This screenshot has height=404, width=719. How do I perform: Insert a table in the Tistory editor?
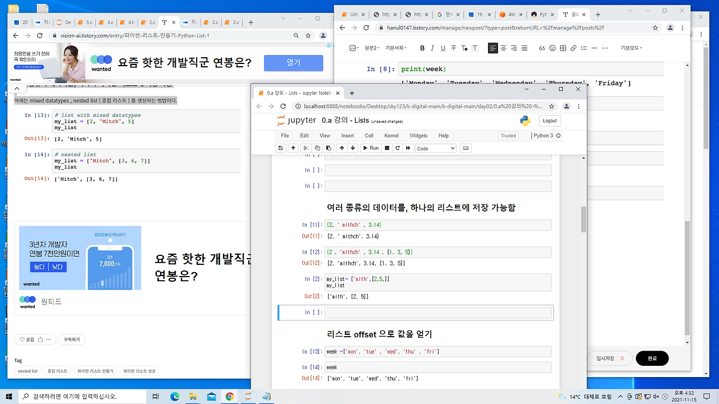point(562,48)
